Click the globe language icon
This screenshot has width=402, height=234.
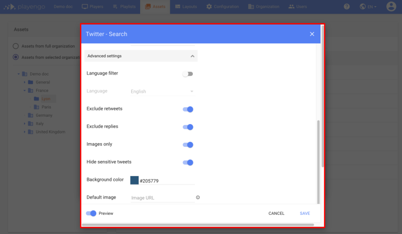pos(362,7)
